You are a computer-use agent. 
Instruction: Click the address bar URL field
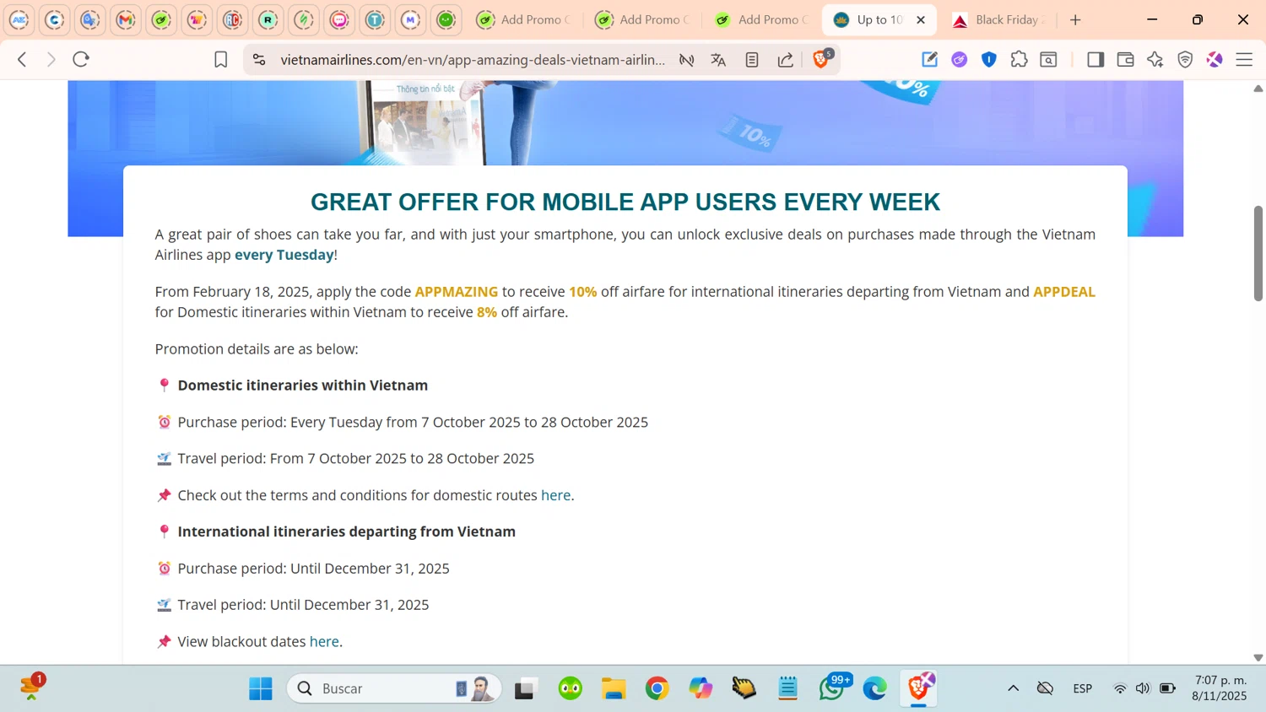(473, 60)
